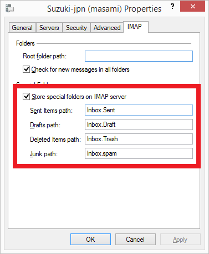
Task: Click the Cancel button
Action: click(x=135, y=240)
